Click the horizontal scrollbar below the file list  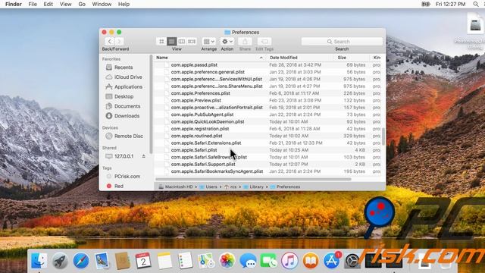click(253, 179)
